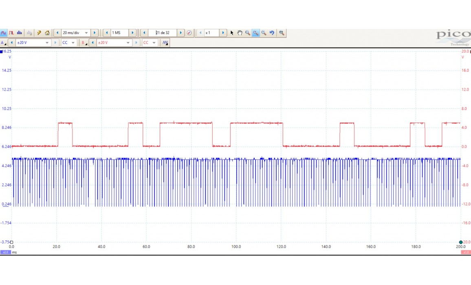Decrease the 1 MS sample count
This screenshot has height=285, width=471.
[107, 33]
